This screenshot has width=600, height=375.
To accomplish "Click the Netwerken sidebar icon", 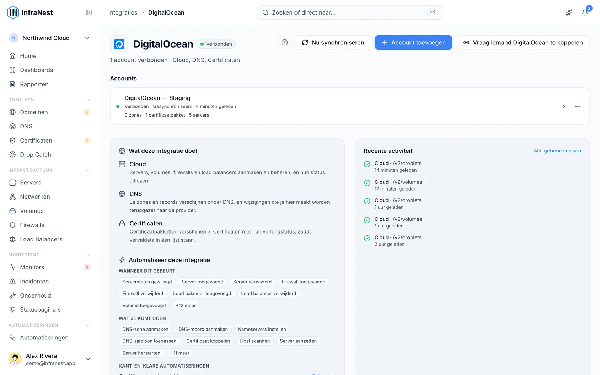I will pos(12,197).
